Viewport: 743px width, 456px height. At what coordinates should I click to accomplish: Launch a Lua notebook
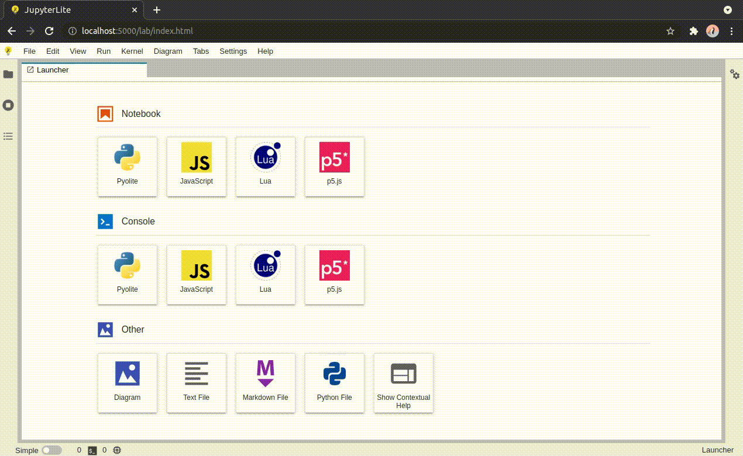coord(266,167)
